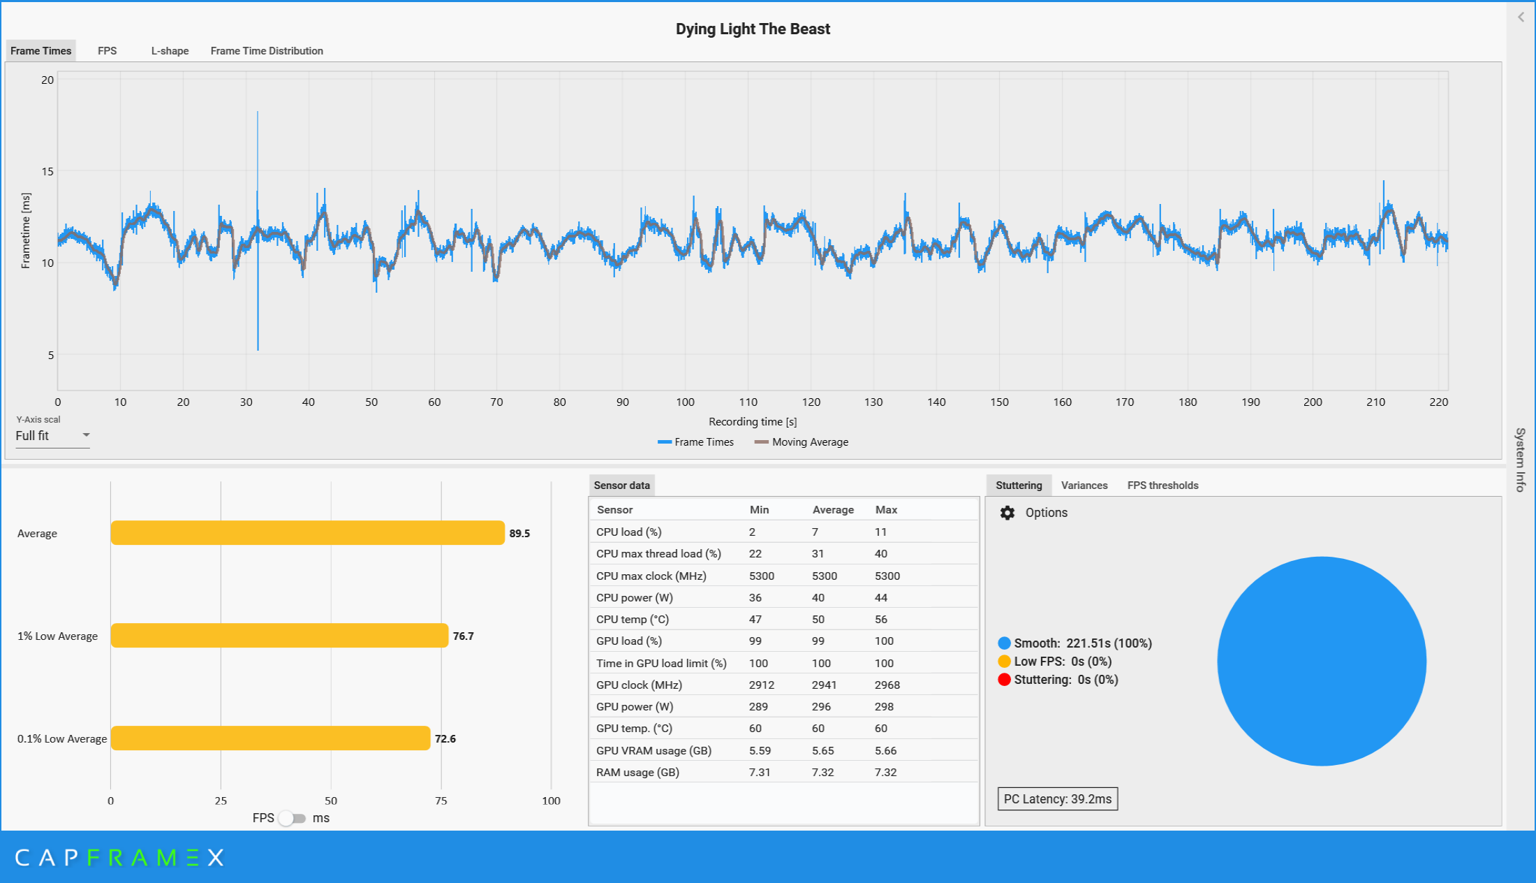
Task: Click the red Stuttering legend dot
Action: pos(1004,680)
